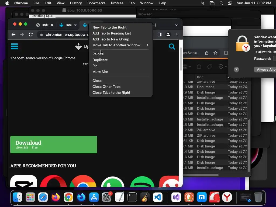Open Terminal from the Dock
The height and width of the screenshot is (207, 276).
132,197
